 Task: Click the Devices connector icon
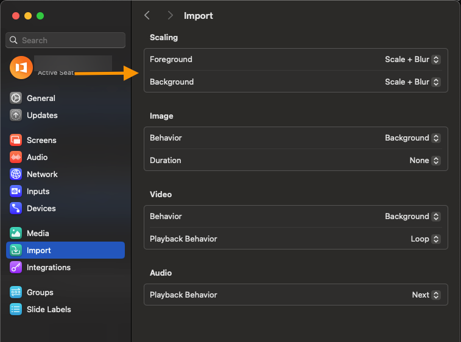(x=16, y=208)
